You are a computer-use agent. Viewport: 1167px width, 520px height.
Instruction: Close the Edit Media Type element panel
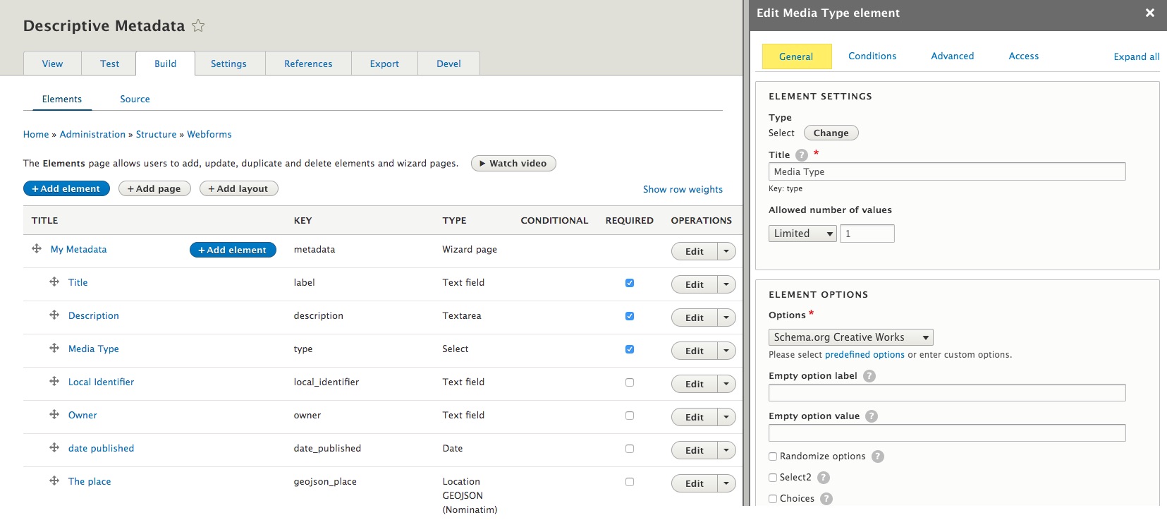pyautogui.click(x=1149, y=13)
